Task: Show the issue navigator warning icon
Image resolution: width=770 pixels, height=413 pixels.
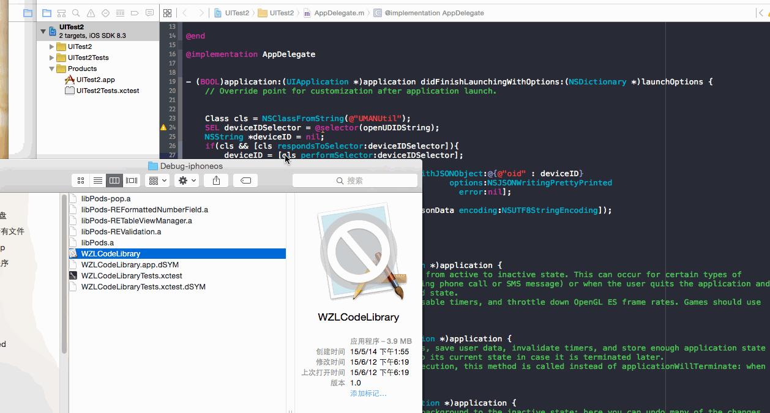Action: pos(91,12)
